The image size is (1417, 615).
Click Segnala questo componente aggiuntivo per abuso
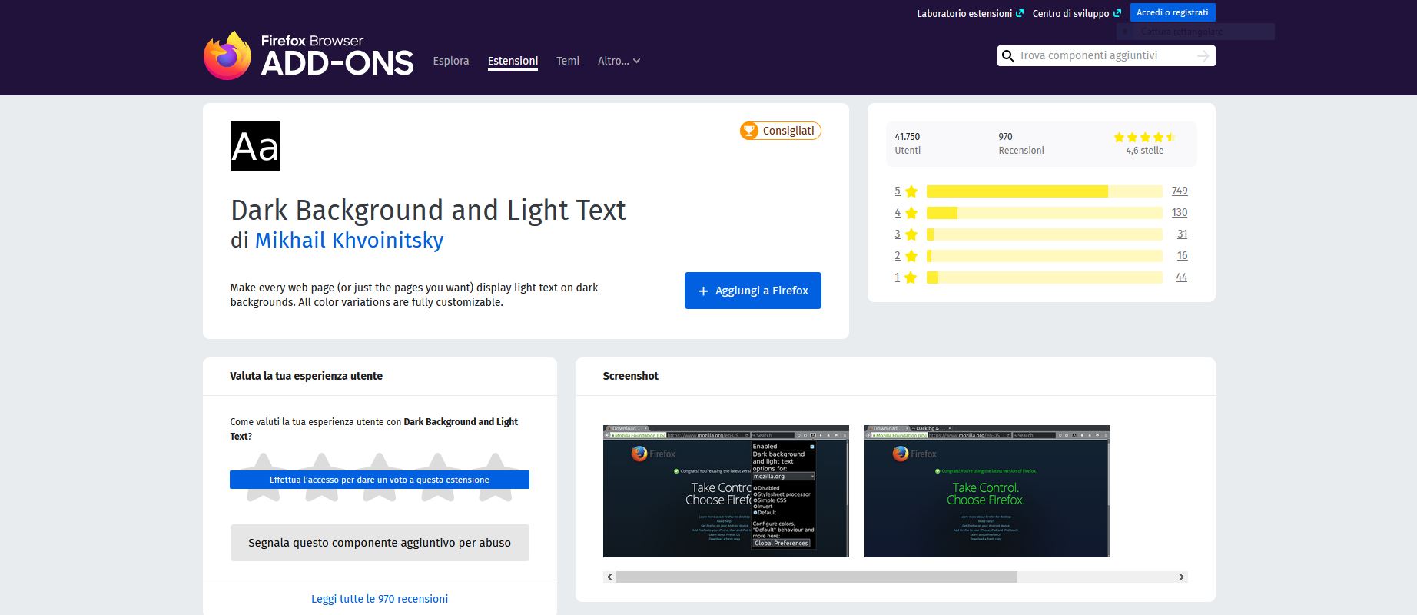click(380, 543)
